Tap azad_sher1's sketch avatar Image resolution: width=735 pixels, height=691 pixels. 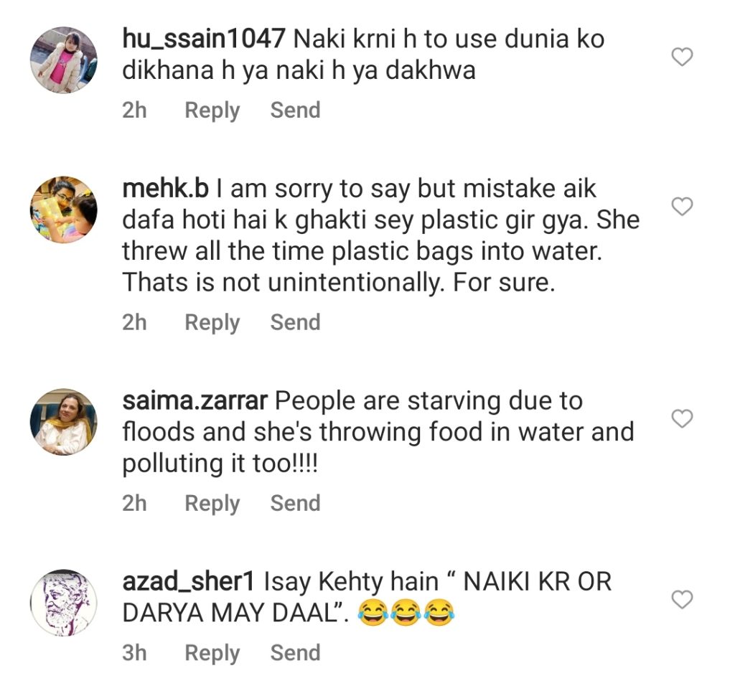(63, 603)
